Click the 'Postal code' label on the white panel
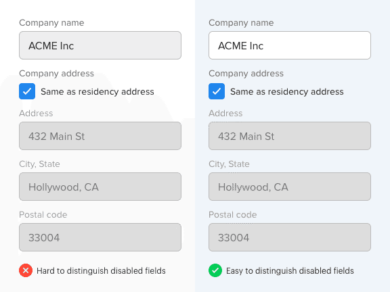Image resolution: width=390 pixels, height=292 pixels. pos(43,214)
